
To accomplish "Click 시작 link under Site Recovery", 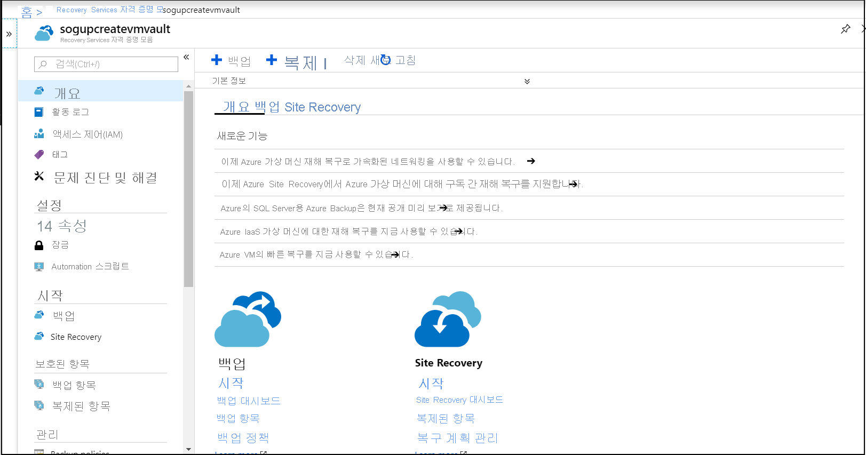I will point(431,383).
